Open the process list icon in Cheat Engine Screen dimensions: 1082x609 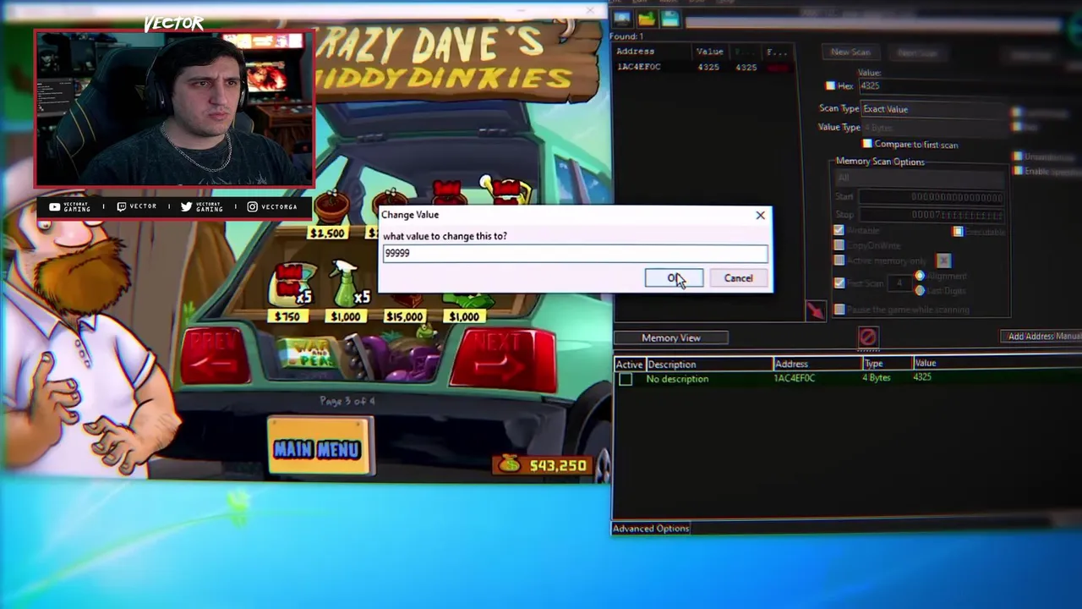tap(623, 18)
